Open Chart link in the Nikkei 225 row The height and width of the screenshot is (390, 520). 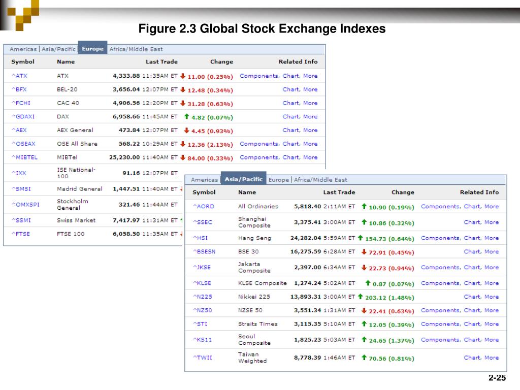472,297
